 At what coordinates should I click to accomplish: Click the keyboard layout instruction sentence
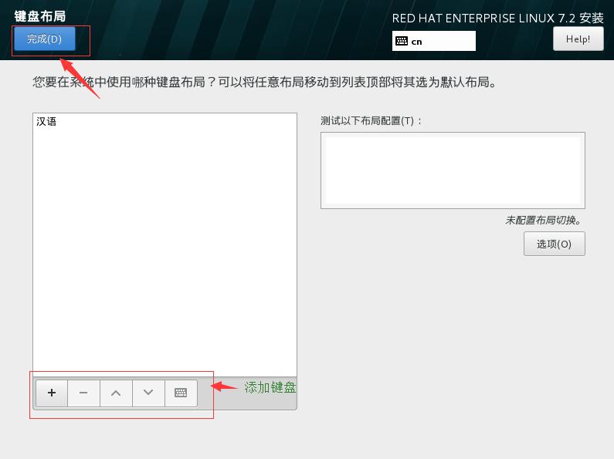pyautogui.click(x=265, y=82)
